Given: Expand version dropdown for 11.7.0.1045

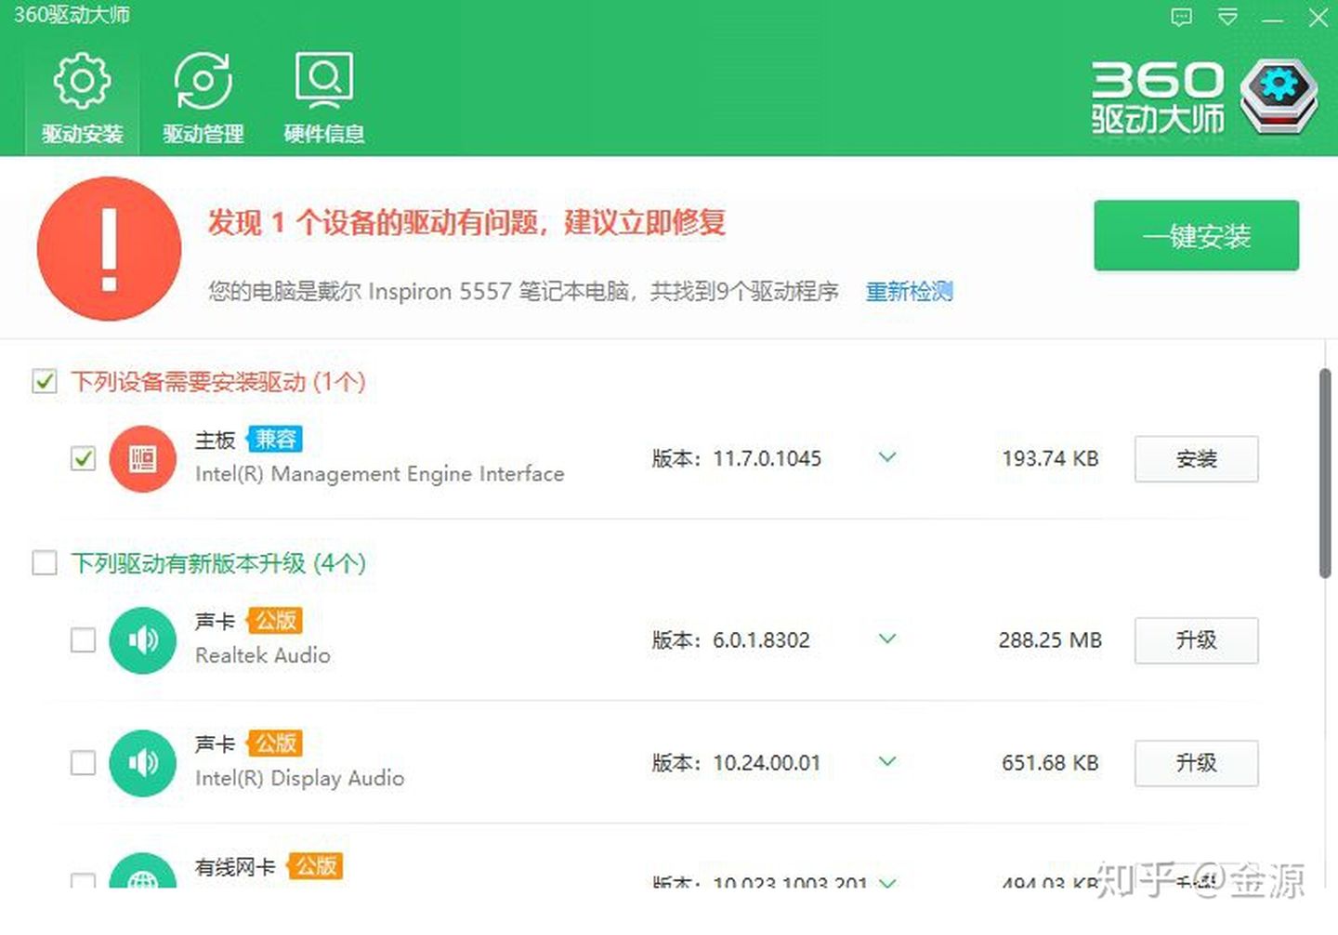Looking at the screenshot, I should pyautogui.click(x=887, y=457).
